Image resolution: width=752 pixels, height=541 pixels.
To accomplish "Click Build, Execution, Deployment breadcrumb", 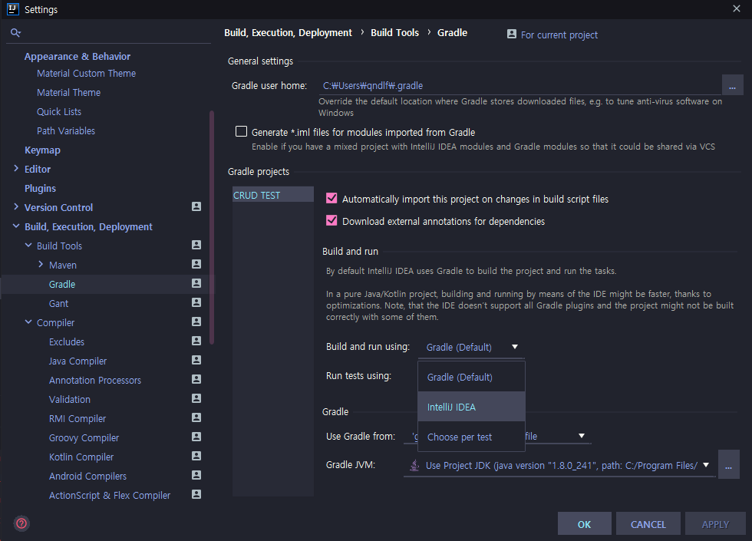I will pos(288,32).
